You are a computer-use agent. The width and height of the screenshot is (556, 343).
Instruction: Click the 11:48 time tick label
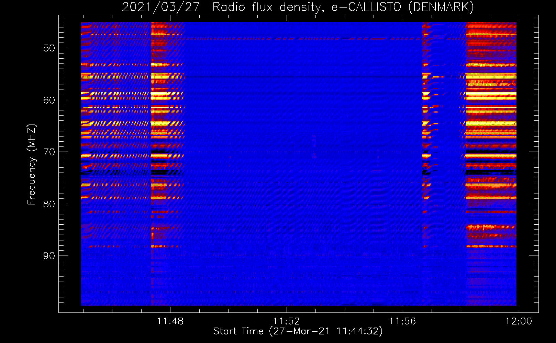point(170,321)
